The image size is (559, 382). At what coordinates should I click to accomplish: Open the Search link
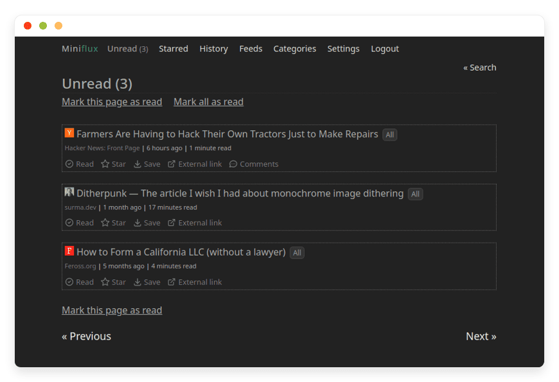click(479, 67)
